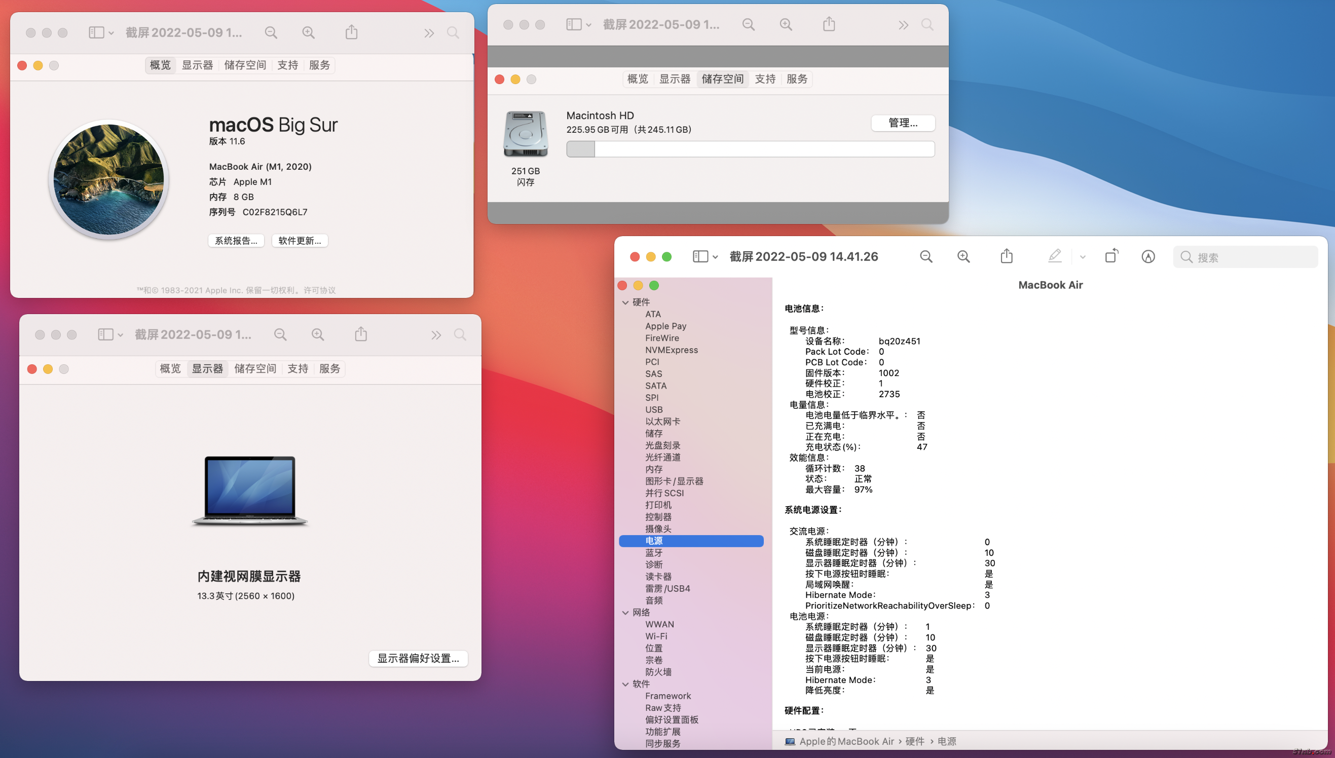Select 储存空间 tab in macOS Big Sur window
1335x758 pixels.
coord(245,65)
